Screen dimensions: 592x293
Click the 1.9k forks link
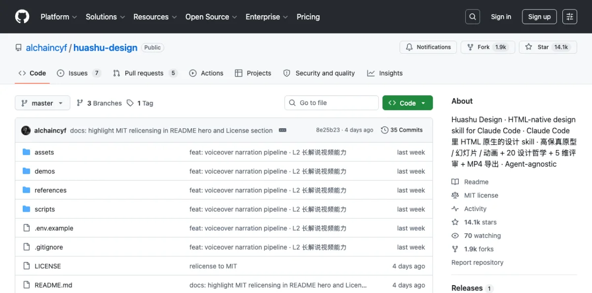pyautogui.click(x=479, y=249)
